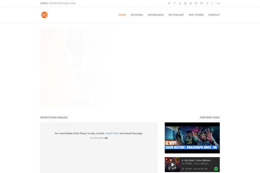Click the Featured Video heading
260x173 pixels.
click(210, 118)
